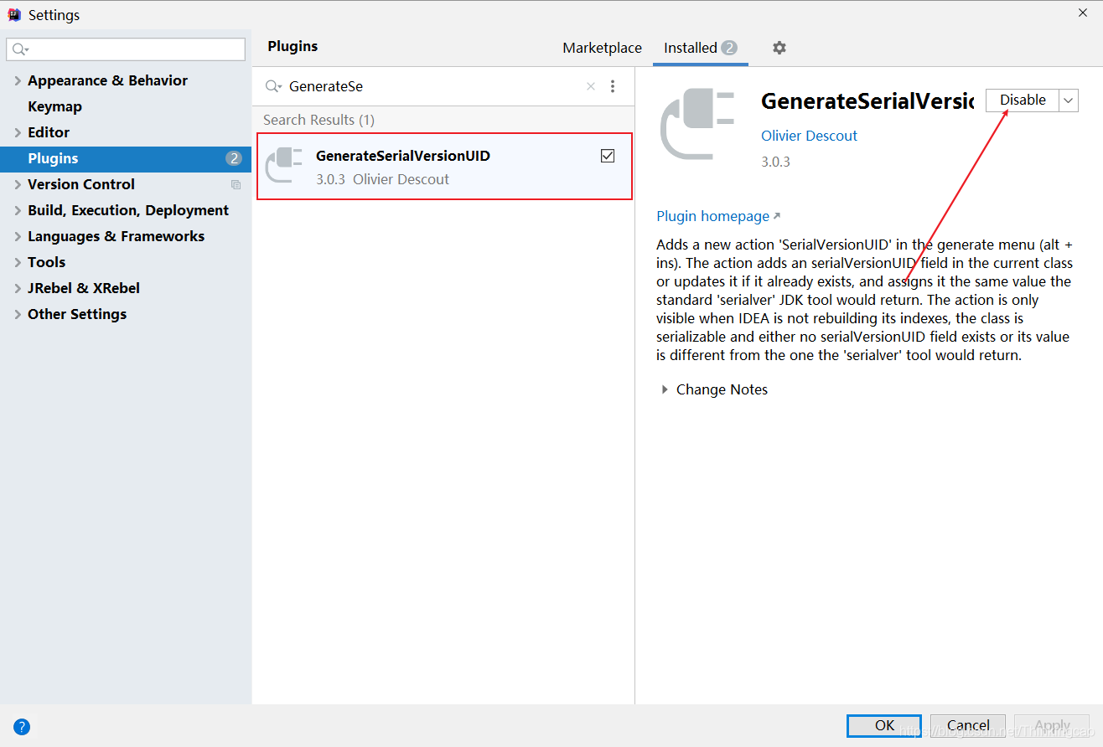Expand Languages & Frameworks node

[18, 236]
